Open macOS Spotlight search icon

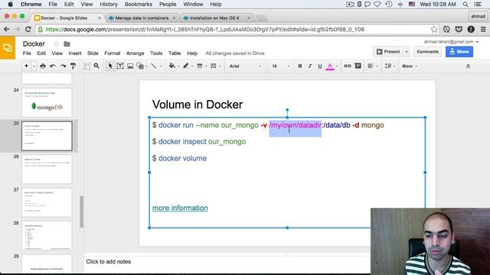point(465,5)
